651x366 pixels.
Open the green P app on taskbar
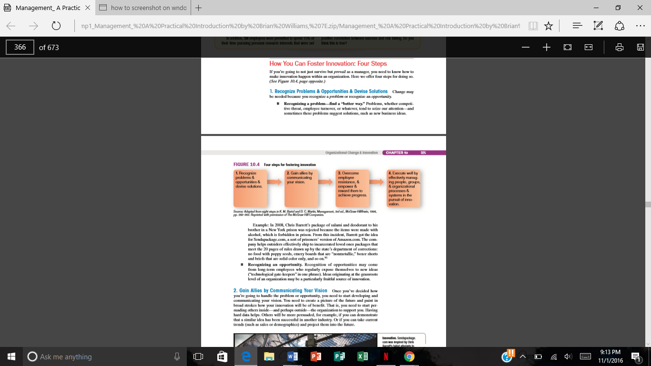click(x=339, y=356)
